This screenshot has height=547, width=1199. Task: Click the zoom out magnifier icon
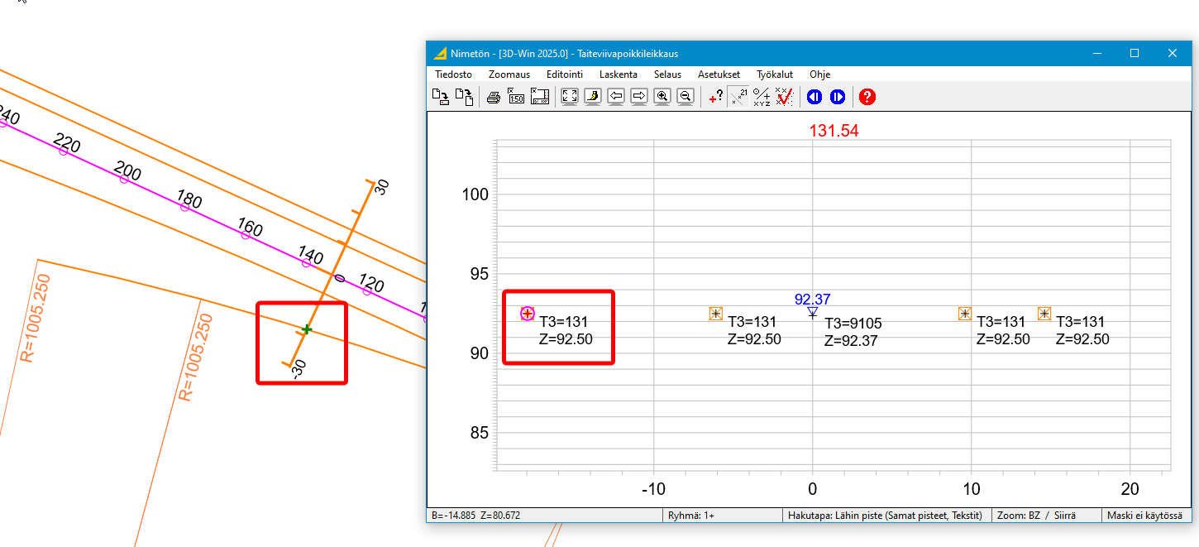[685, 97]
